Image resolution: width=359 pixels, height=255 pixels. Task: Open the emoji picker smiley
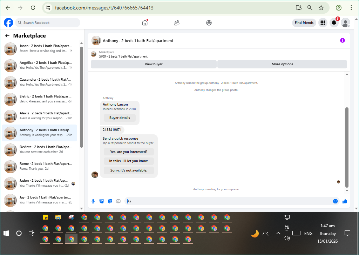tap(335, 201)
